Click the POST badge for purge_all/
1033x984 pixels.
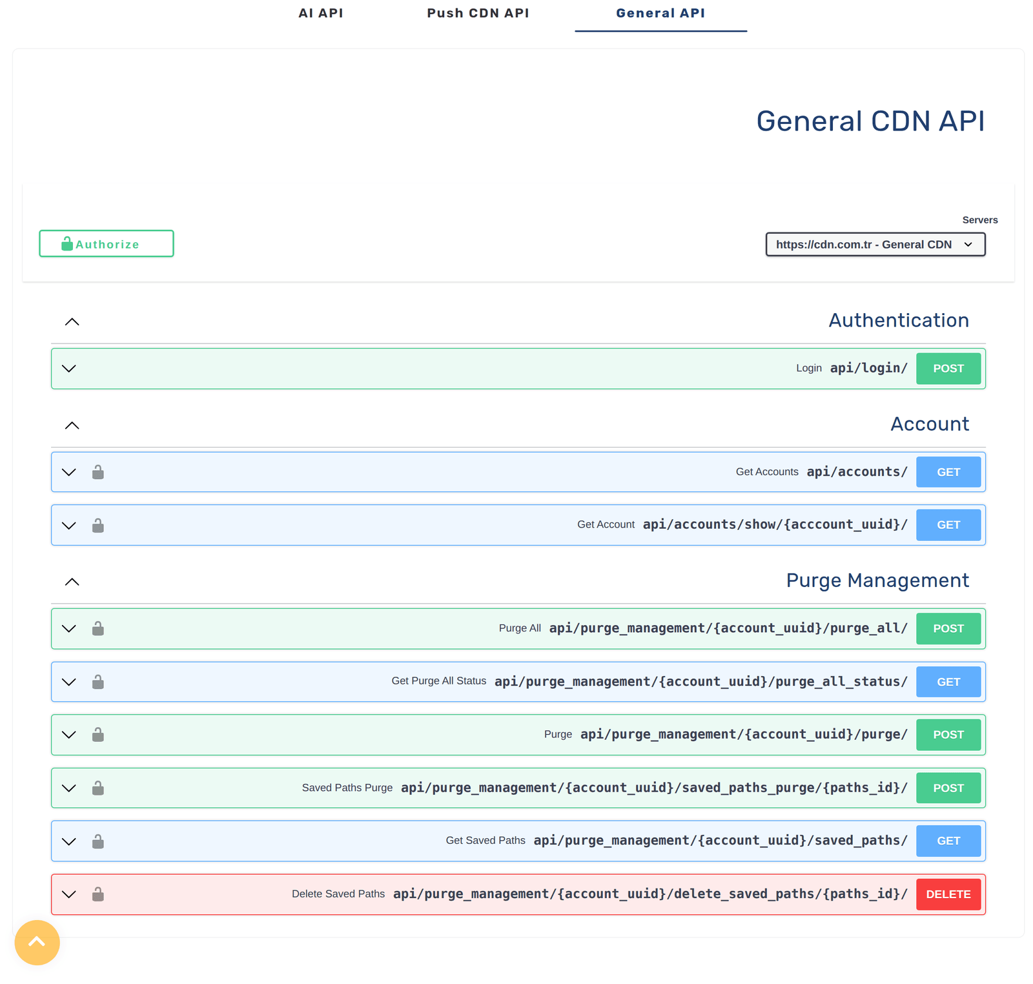click(x=948, y=628)
